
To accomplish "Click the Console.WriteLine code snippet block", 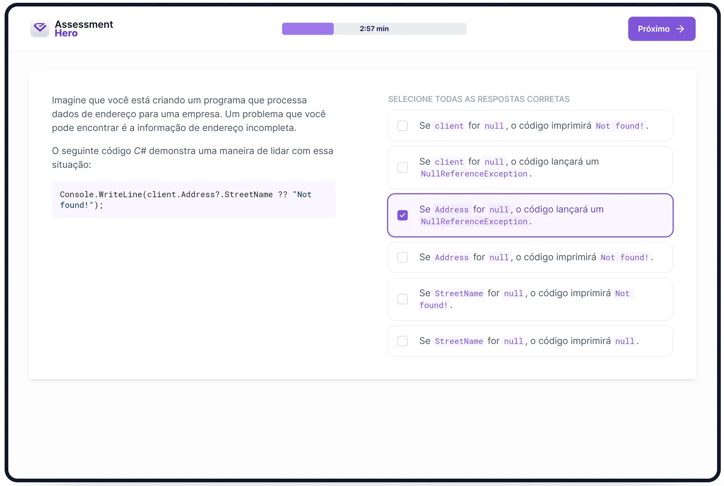I will (x=194, y=200).
